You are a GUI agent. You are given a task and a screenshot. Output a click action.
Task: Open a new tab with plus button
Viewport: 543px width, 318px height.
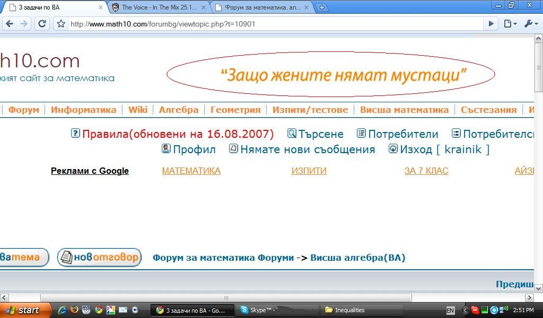point(322,7)
